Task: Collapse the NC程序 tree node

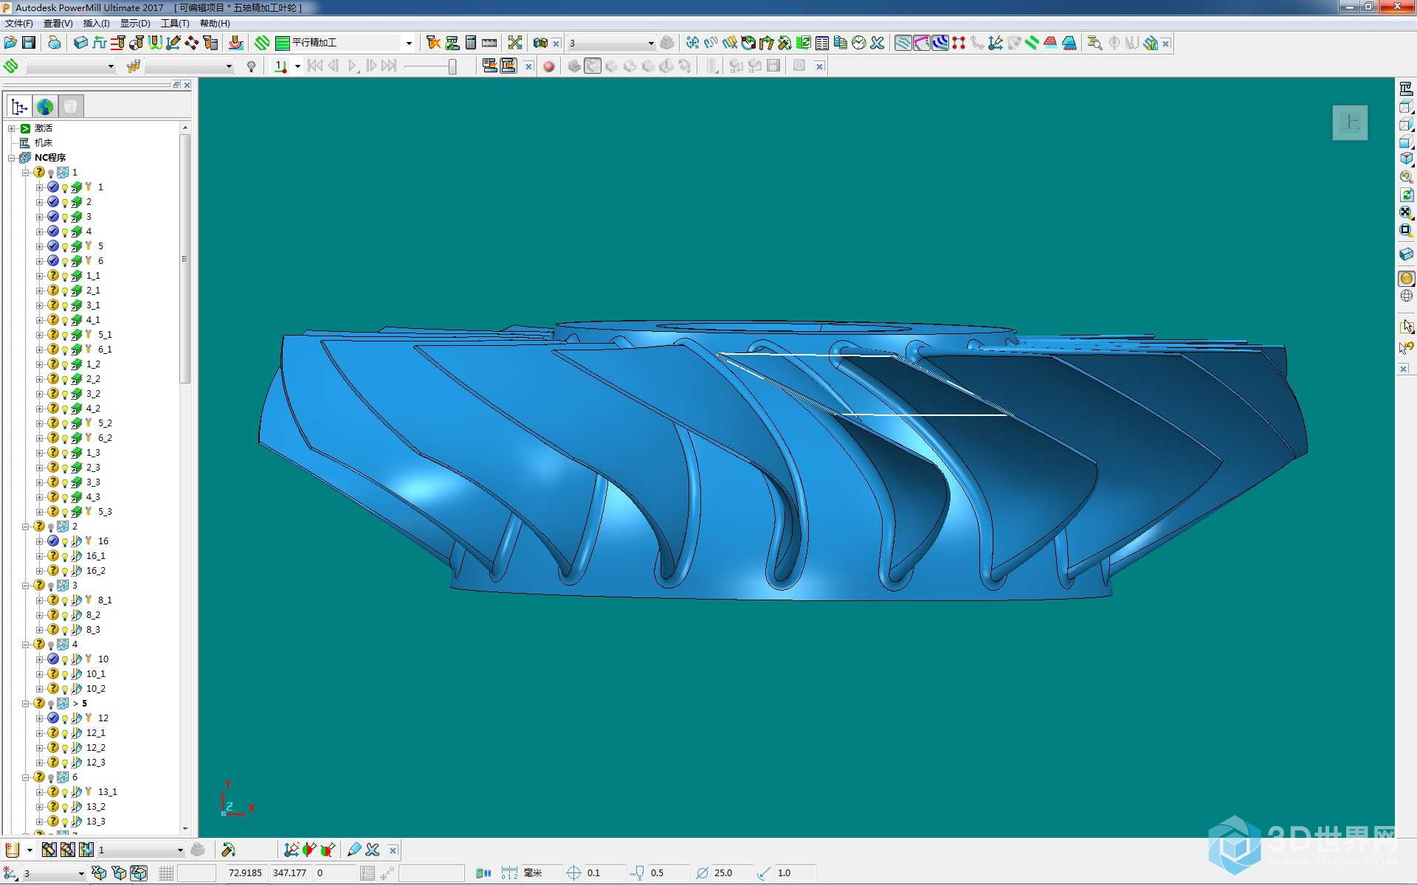Action: click(x=12, y=158)
